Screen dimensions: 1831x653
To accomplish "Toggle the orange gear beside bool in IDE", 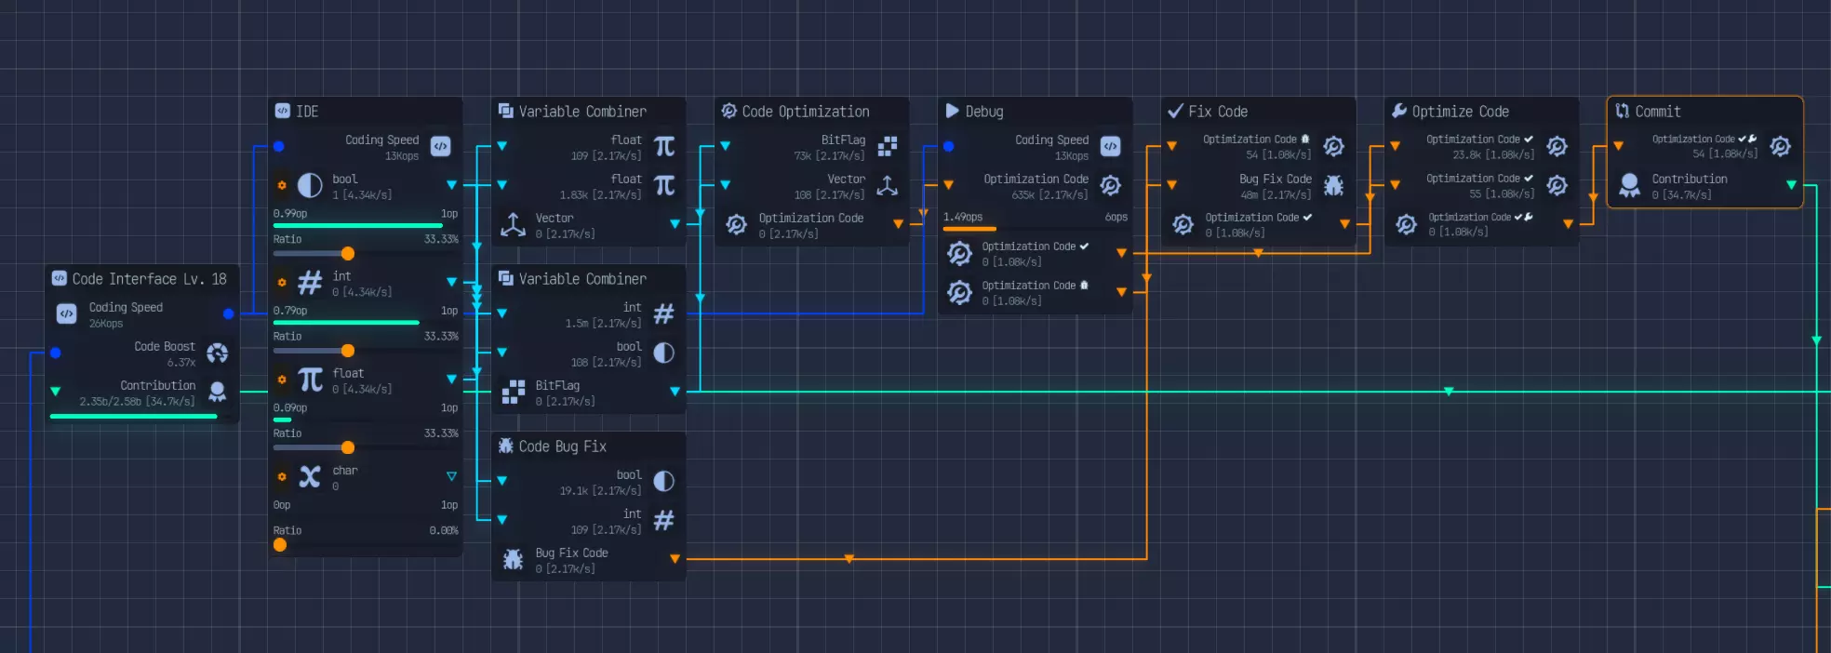I will coord(282,186).
